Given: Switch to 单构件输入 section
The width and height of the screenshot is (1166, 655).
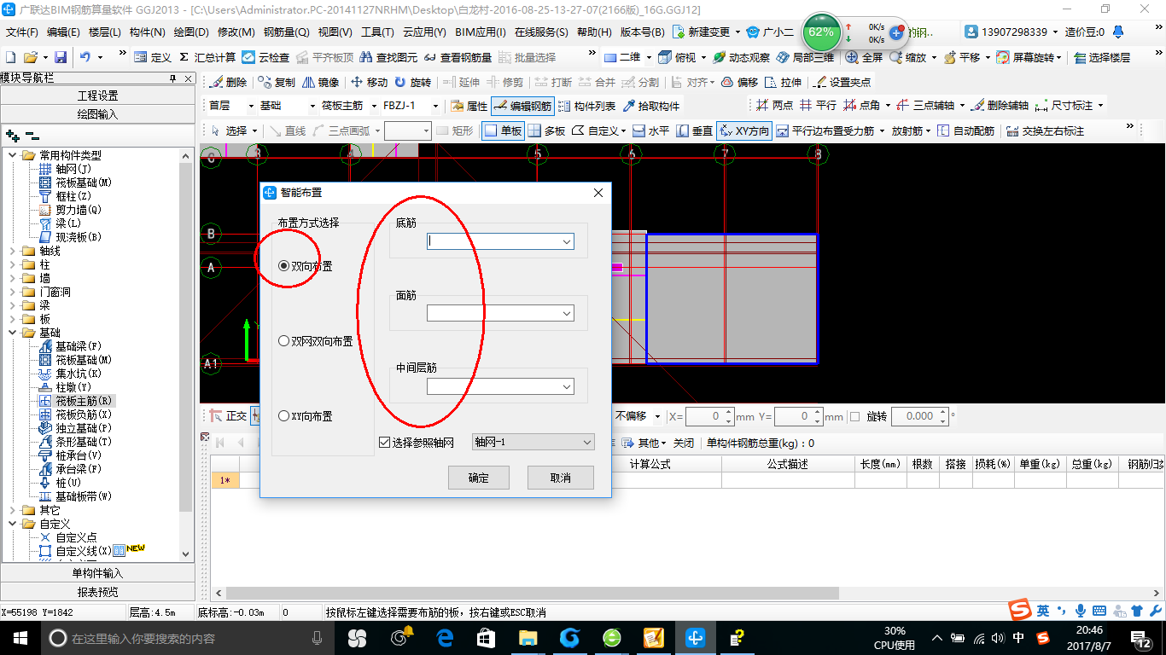Looking at the screenshot, I should point(98,573).
